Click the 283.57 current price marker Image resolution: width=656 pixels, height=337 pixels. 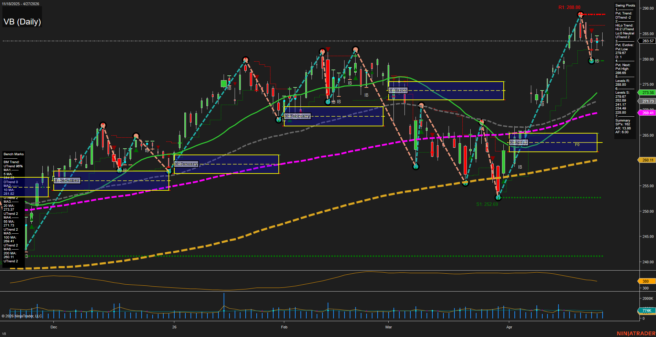pyautogui.click(x=647, y=41)
